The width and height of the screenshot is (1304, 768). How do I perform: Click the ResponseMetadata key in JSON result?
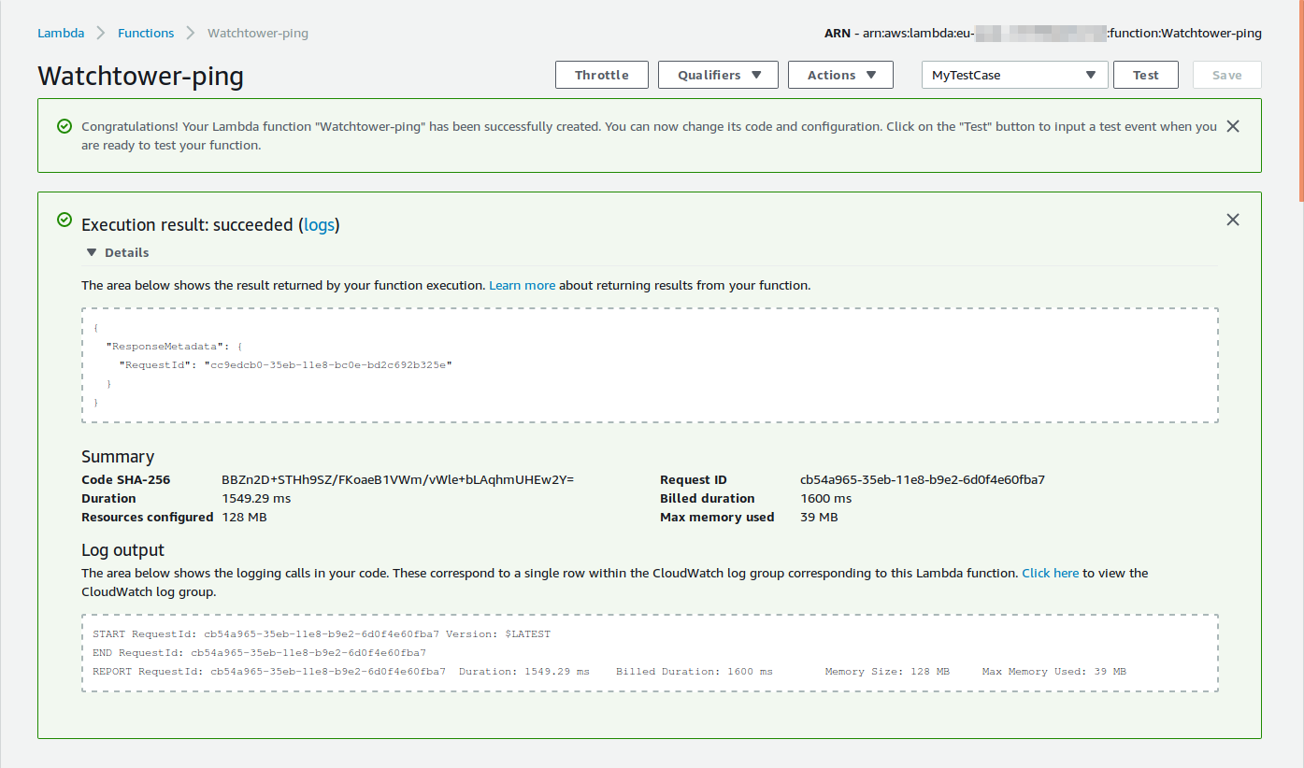pos(165,346)
